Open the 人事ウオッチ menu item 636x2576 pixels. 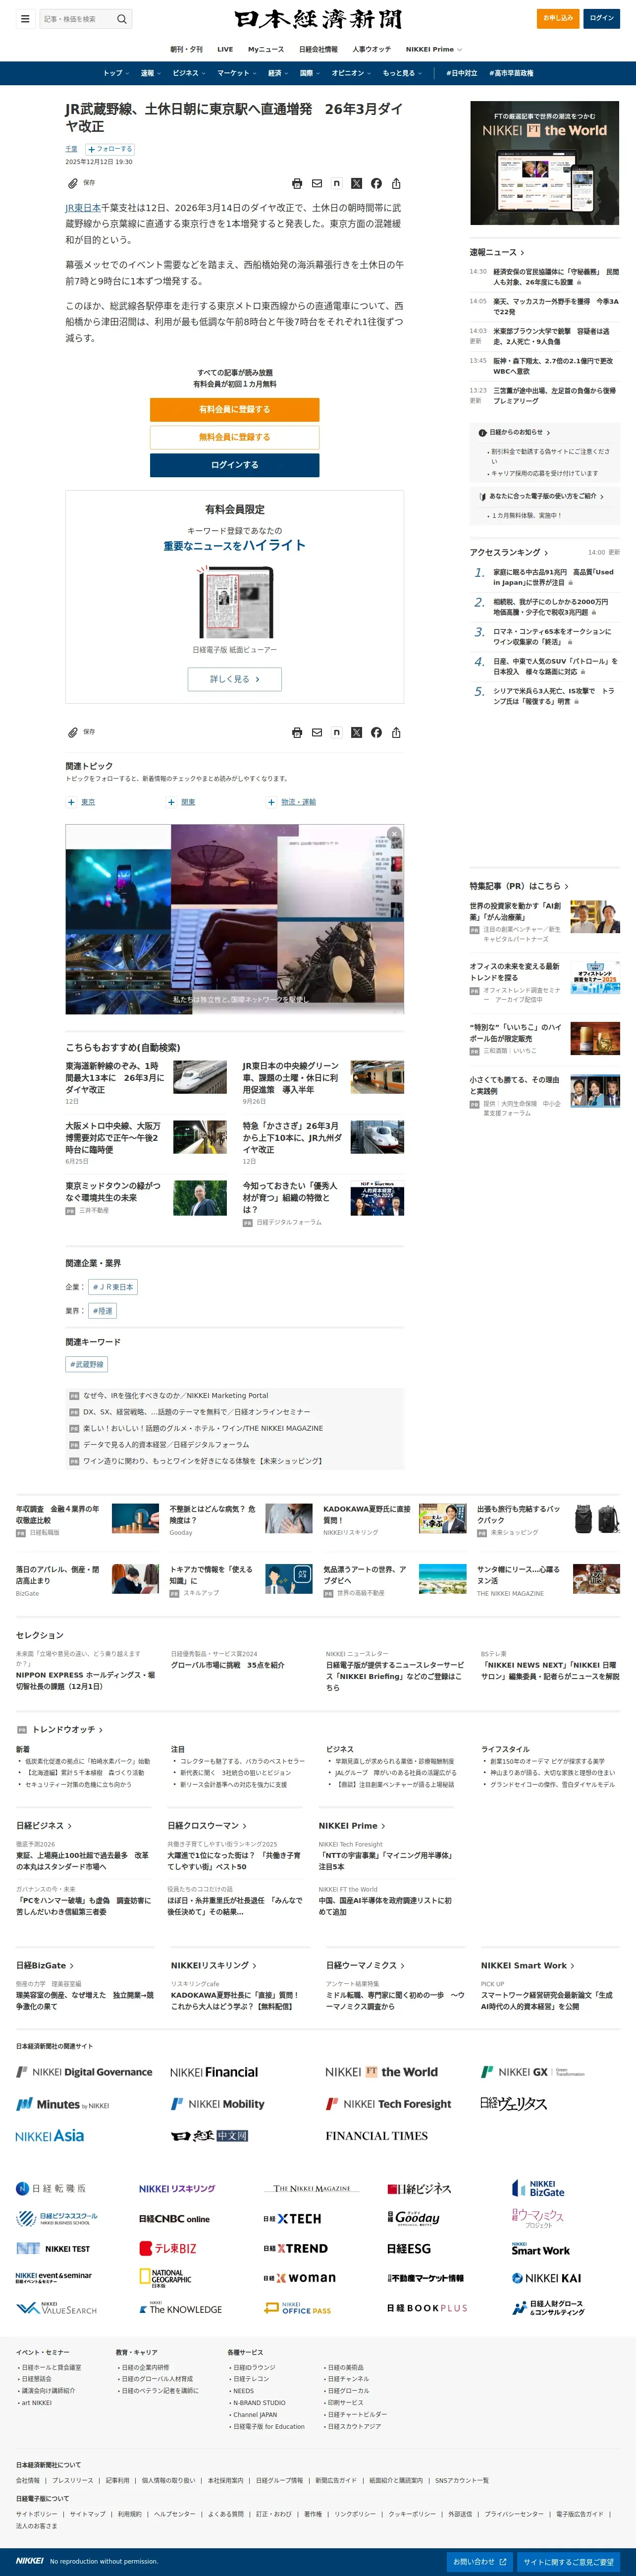tap(372, 49)
